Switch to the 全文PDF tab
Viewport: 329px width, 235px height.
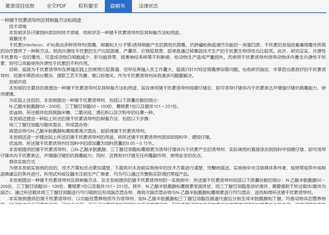click(56, 6)
